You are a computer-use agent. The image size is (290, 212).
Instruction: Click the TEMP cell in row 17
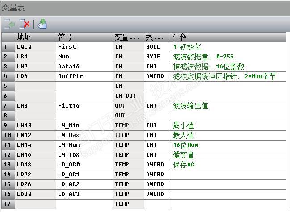[128, 204]
